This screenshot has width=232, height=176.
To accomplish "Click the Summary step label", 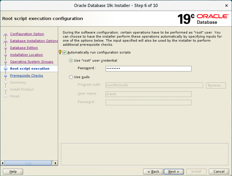I will (x=18, y=83).
